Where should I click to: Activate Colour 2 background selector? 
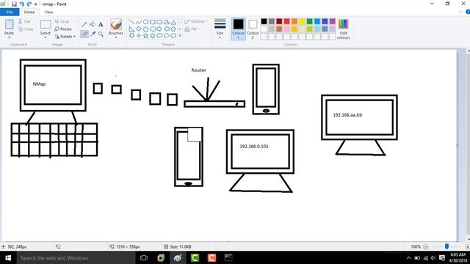[x=253, y=29]
